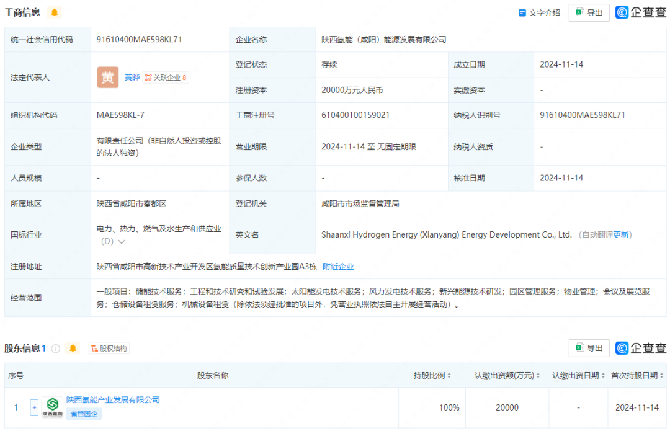670x431 pixels.
Task: Select company name 陕西氢能（咸阳）能源发展有限公司
Action: pyautogui.click(x=384, y=39)
